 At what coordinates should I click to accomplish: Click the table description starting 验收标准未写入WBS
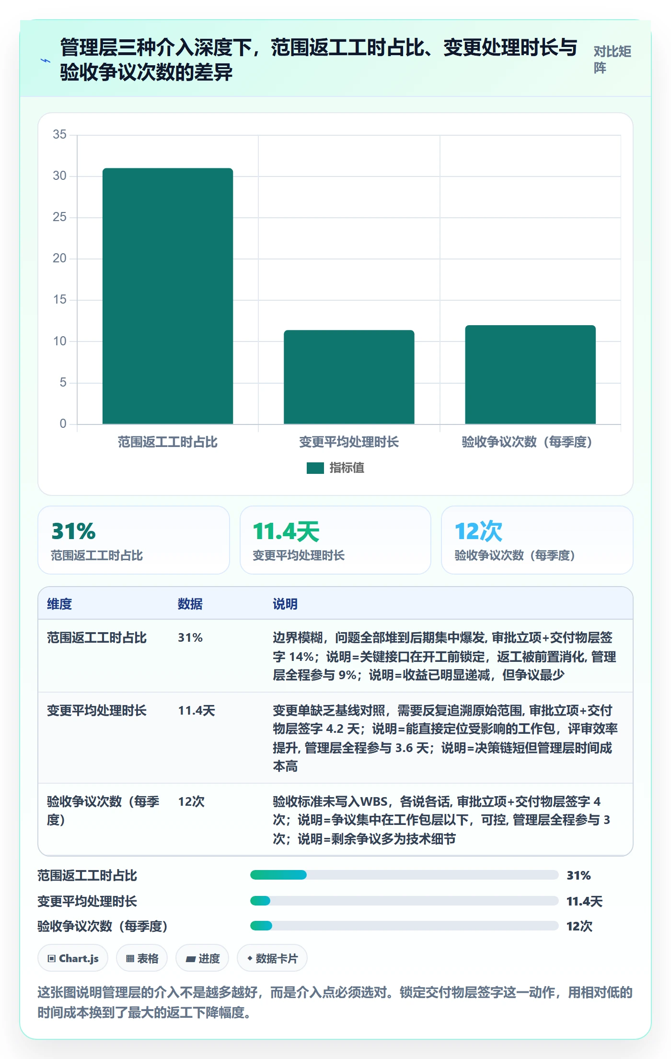441,820
